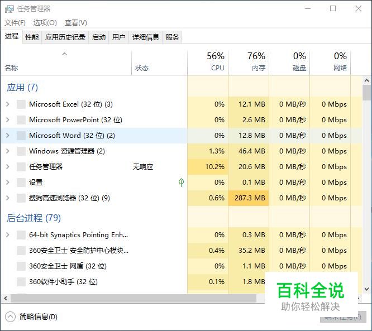Image resolution: width=372 pixels, height=331 pixels.
Task: Select the Microsoft Word (32 位) (2) row
Action: 182,136
